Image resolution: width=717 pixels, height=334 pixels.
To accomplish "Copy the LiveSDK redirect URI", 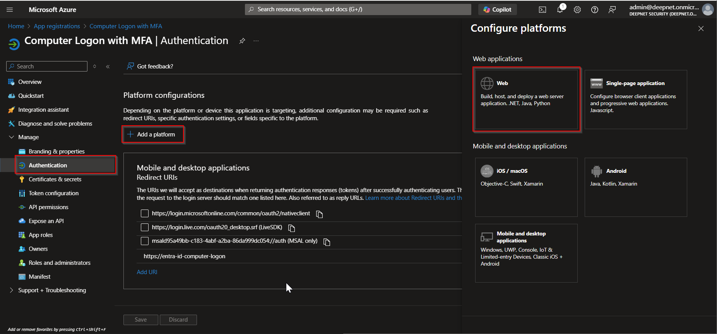I will click(x=292, y=228).
